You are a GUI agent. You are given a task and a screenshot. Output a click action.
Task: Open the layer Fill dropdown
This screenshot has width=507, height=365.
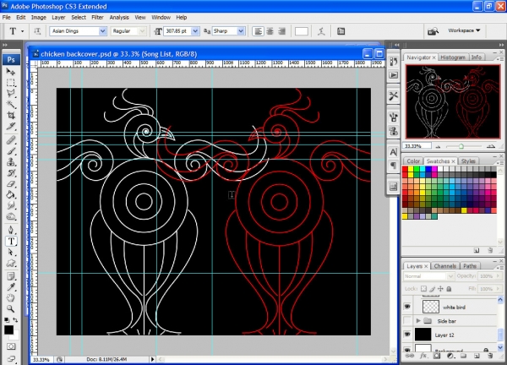(498, 289)
